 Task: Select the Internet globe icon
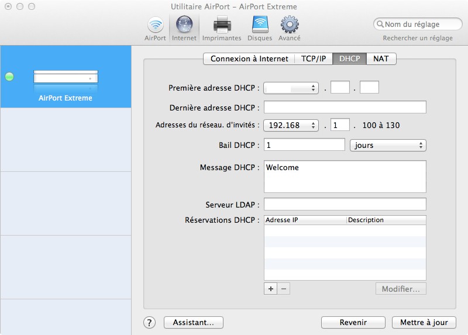click(184, 27)
